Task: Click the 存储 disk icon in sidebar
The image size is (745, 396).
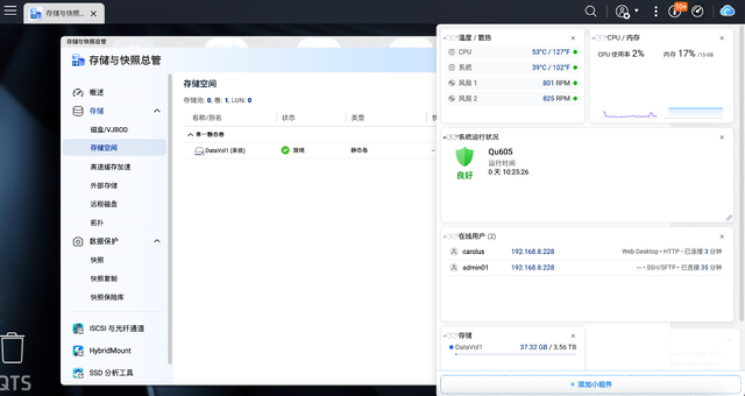Action: 77,111
